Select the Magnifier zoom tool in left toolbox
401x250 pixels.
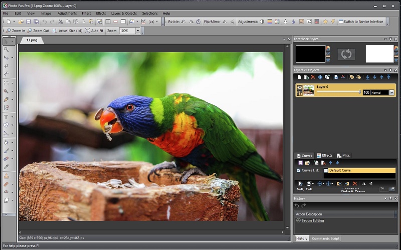(7, 49)
